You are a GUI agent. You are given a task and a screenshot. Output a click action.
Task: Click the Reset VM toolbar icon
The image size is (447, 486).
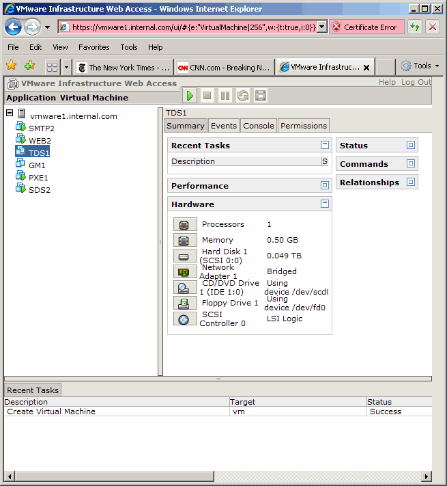(x=243, y=96)
